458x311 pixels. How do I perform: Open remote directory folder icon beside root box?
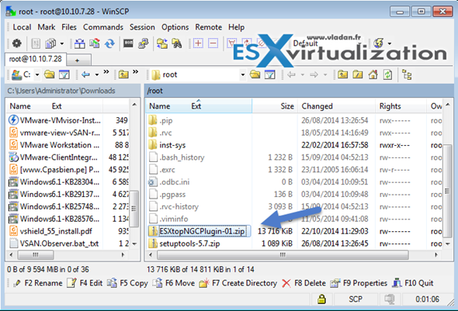255,74
